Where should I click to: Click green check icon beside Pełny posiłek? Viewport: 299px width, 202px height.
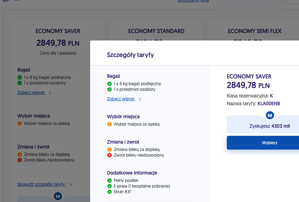point(110,181)
